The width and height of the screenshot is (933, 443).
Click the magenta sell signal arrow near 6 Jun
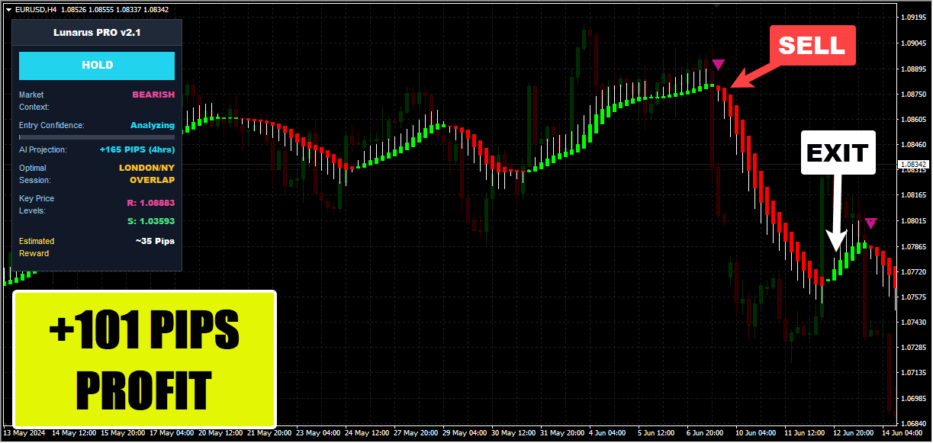coord(718,65)
